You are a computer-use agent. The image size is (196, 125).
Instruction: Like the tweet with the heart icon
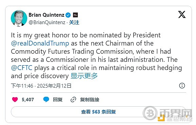tap(15, 100)
